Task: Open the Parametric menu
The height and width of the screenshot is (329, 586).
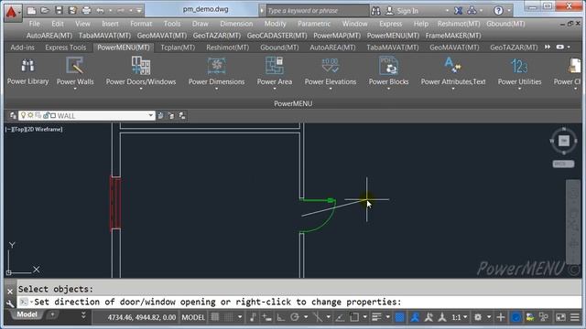Action: point(314,24)
